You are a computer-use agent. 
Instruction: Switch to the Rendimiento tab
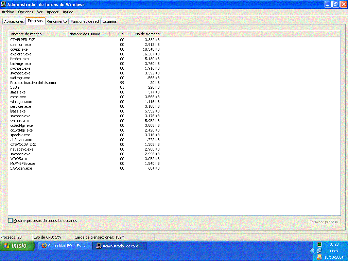pos(57,21)
